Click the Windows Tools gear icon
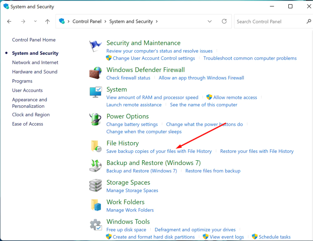The width and height of the screenshot is (313, 241). coord(95,225)
